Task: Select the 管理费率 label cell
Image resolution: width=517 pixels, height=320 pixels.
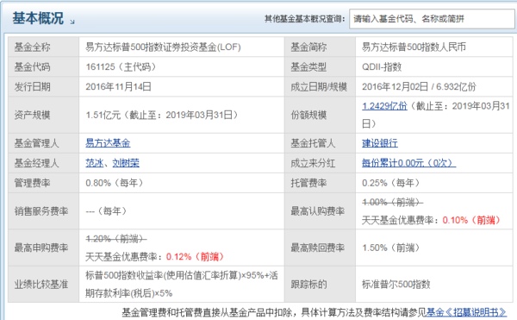Action: coord(44,183)
